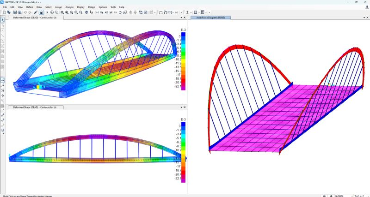Open the Define menu

30,7
